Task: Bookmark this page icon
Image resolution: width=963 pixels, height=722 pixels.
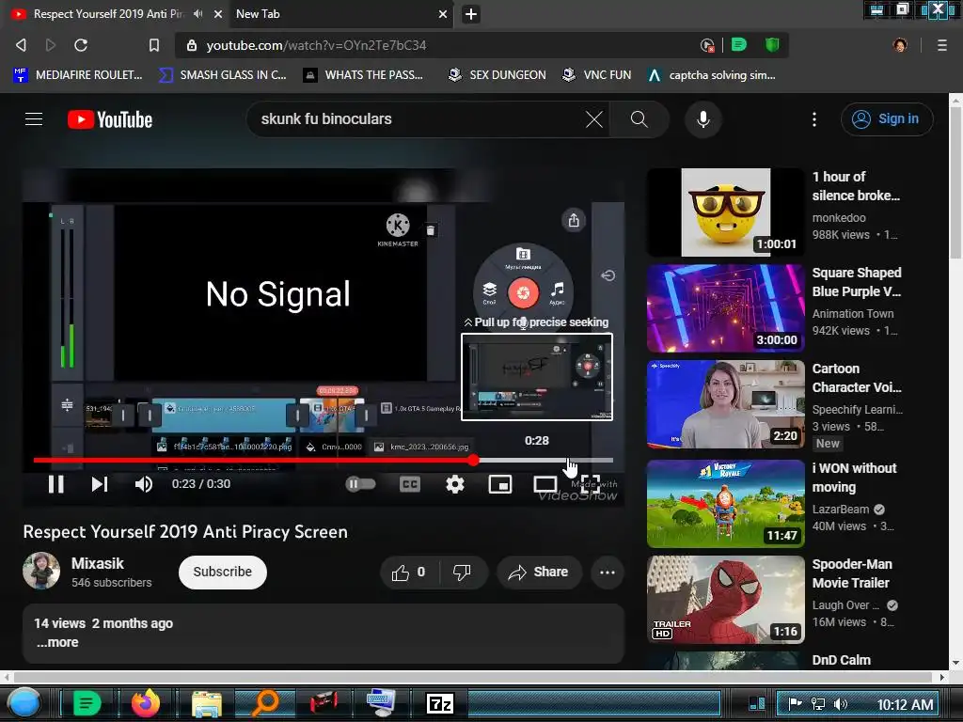Action: (154, 45)
